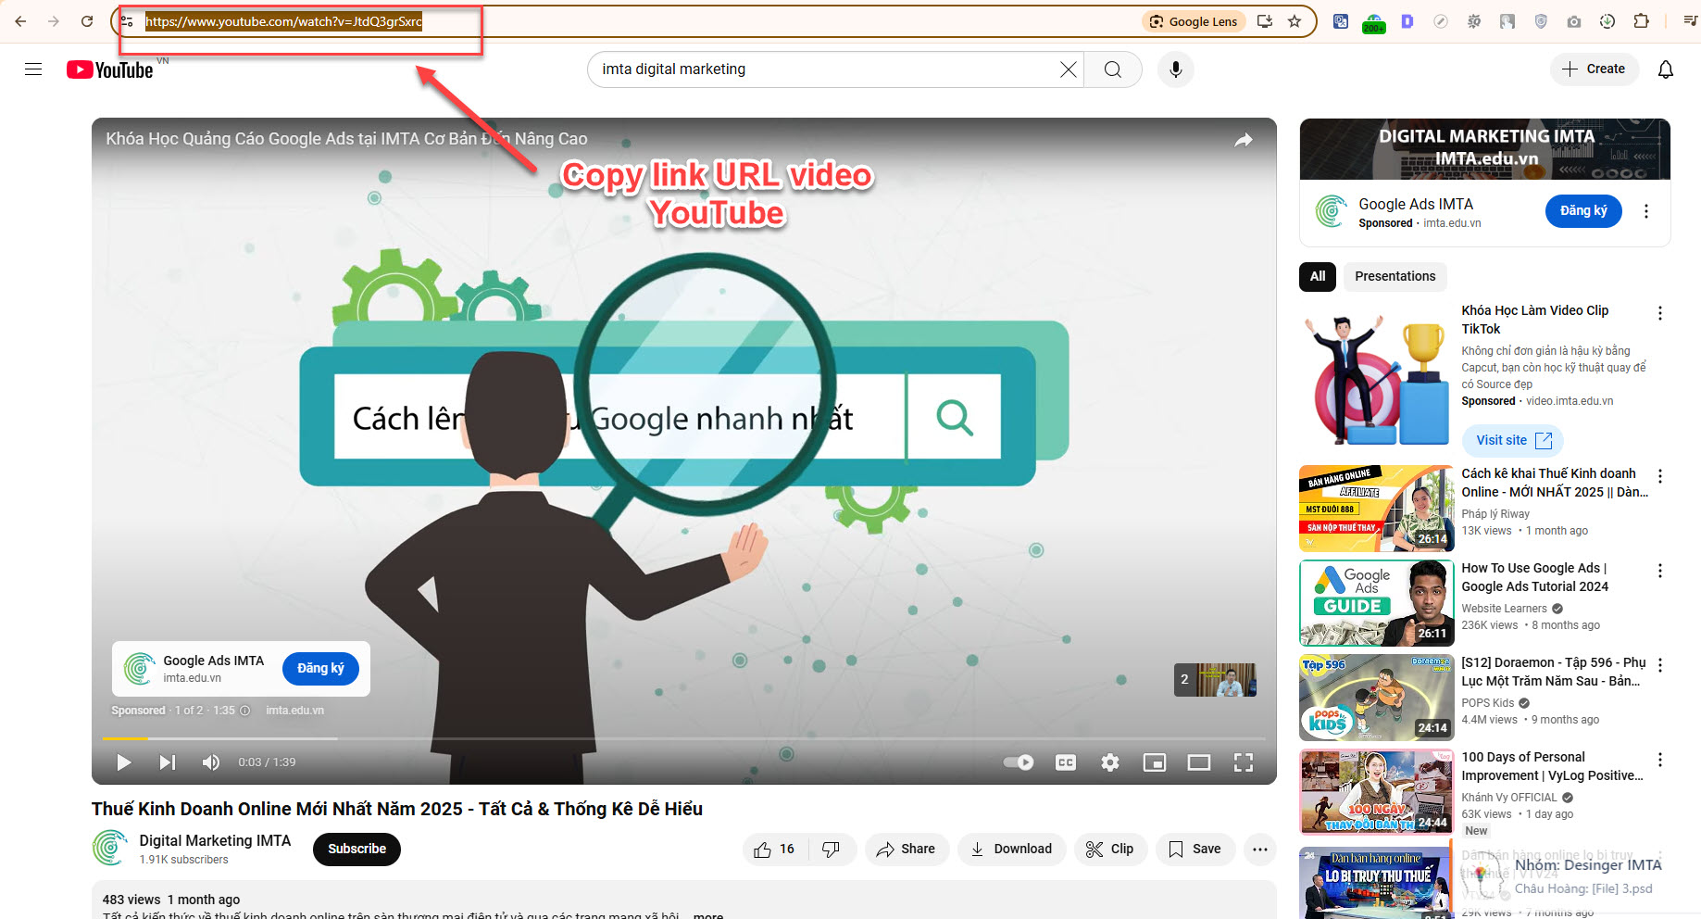Expand the description with the more link
1701x919 pixels.
coord(707,914)
